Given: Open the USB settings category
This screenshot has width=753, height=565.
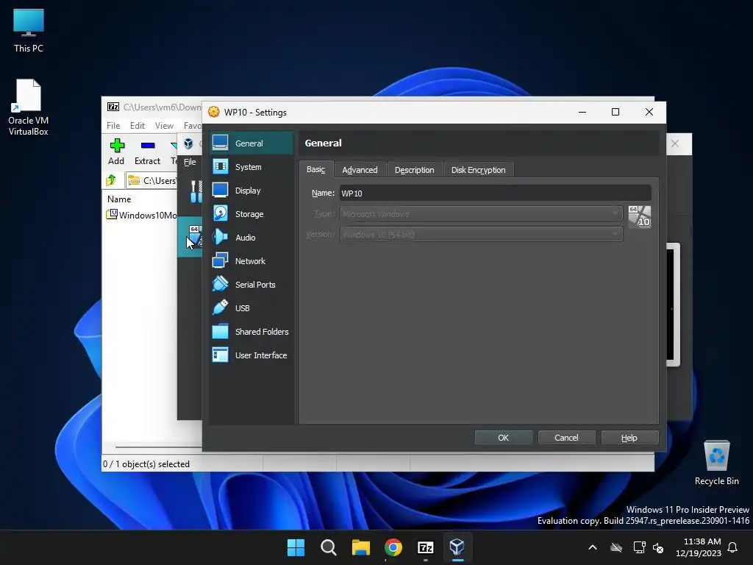Looking at the screenshot, I should (251, 308).
